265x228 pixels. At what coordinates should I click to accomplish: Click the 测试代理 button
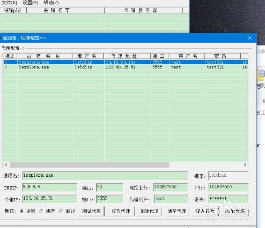coord(92,211)
